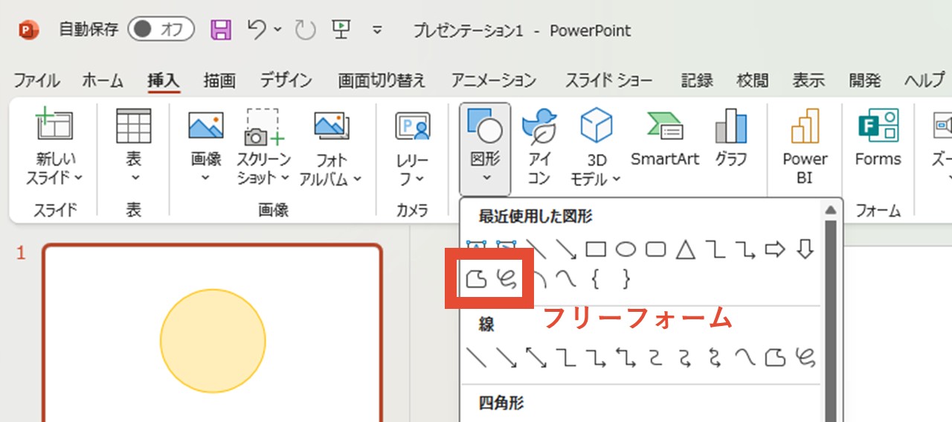952x422 pixels.
Task: Open the ファイル menu tab
Action: coord(36,80)
